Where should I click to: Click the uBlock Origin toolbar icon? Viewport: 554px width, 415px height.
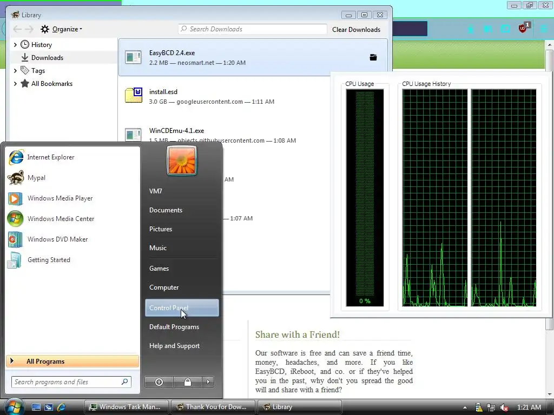point(524,28)
